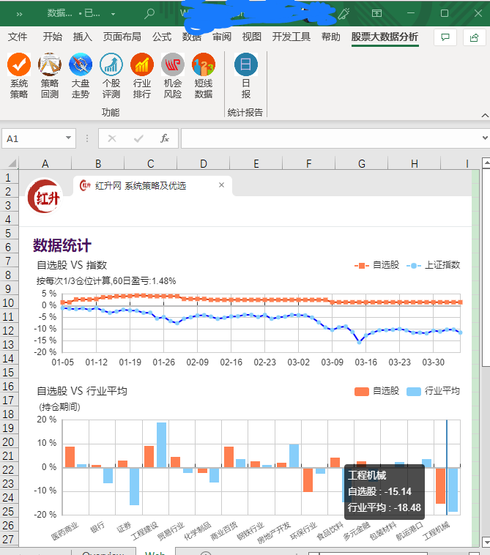Open the title bar document name dropdown
This screenshot has width=490, height=555.
click(x=113, y=14)
